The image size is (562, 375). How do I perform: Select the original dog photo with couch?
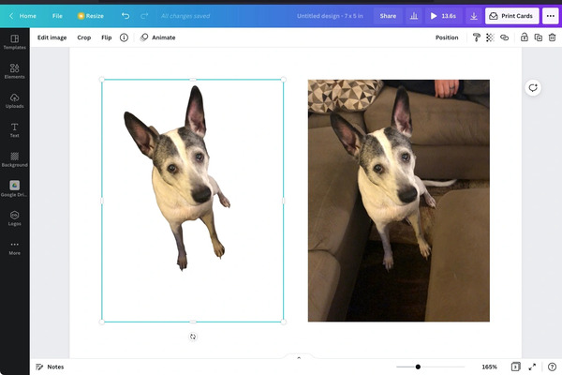pos(399,201)
